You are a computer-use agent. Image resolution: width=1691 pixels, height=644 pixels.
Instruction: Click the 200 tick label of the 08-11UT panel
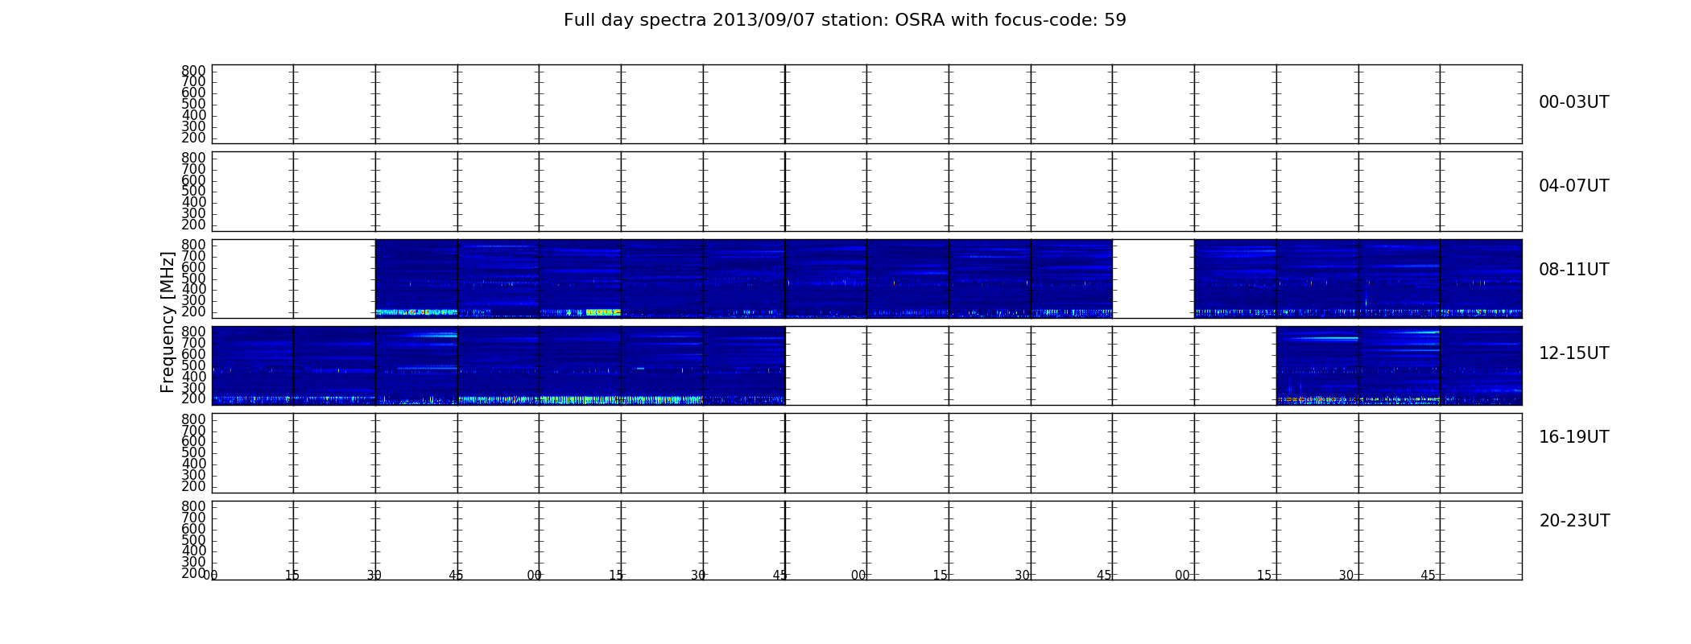pos(193,312)
